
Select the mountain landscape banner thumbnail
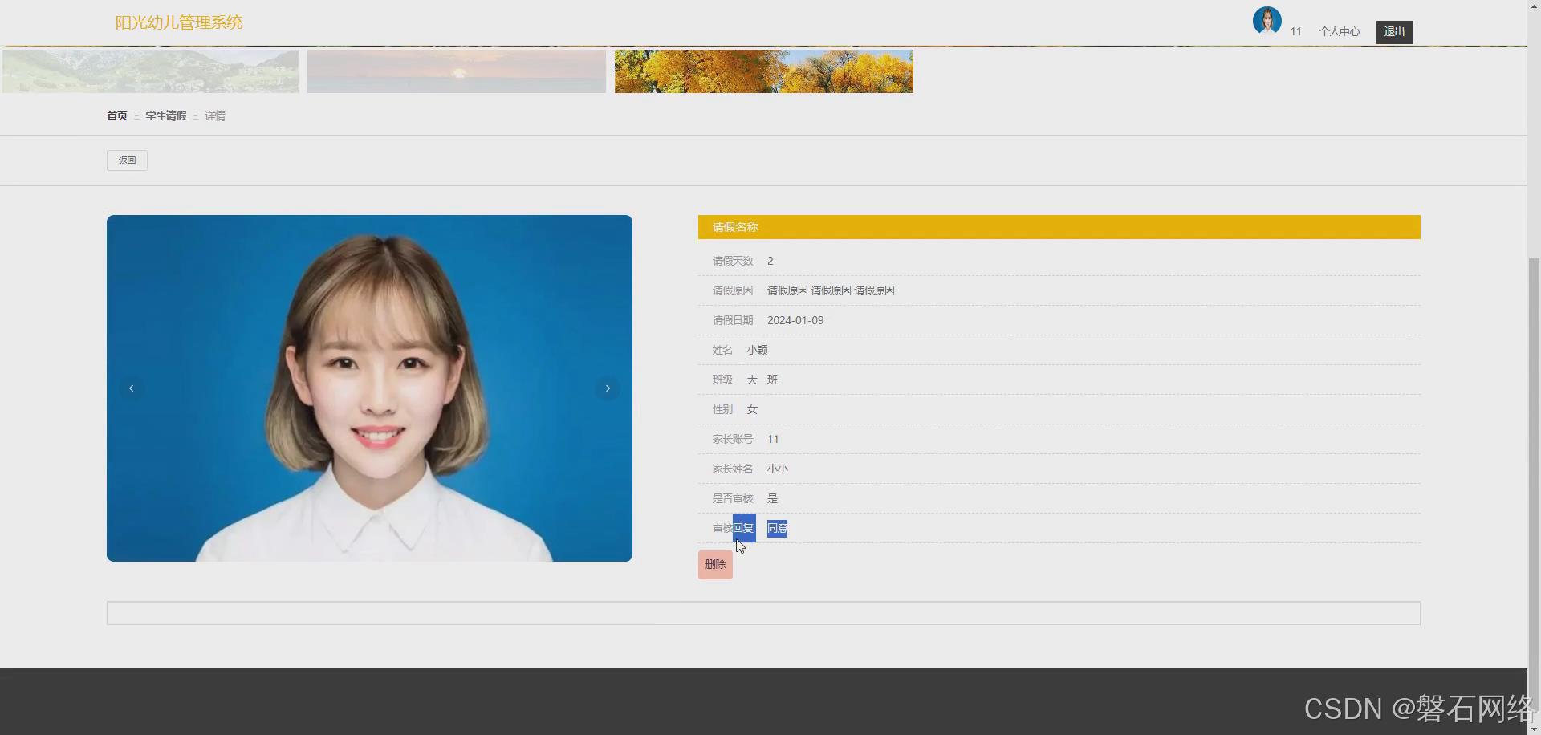[151, 71]
